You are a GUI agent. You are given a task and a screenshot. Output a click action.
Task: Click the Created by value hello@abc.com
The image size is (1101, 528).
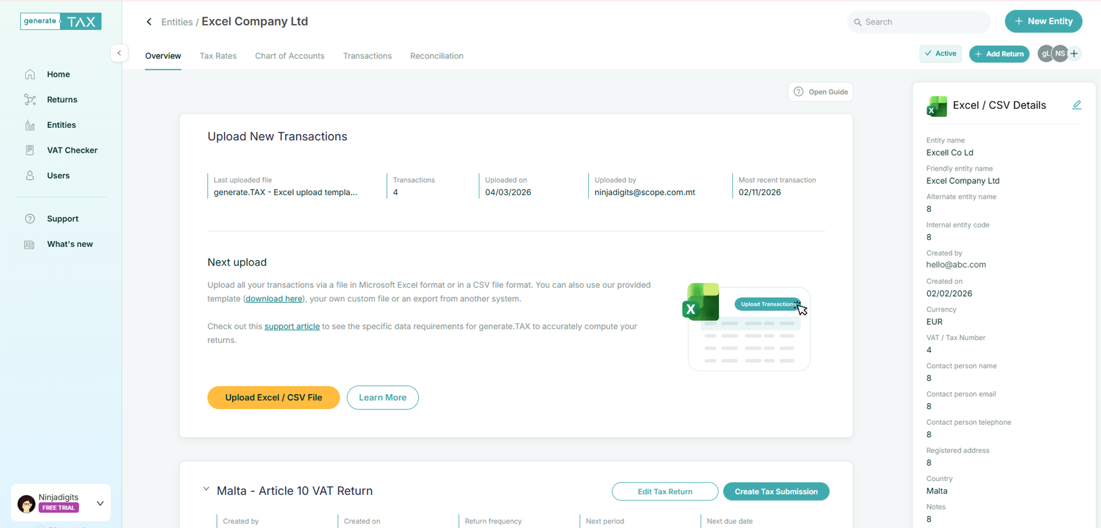[956, 265]
